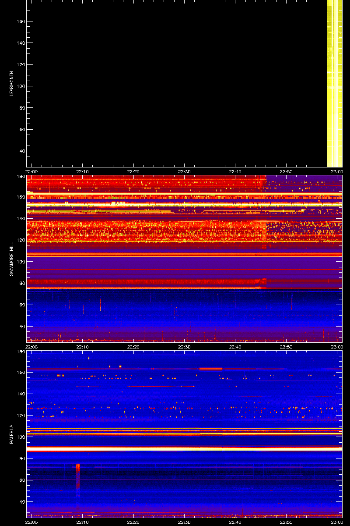The image size is (350, 526).
Task: Click the 100 frequency tick of Sagamore Hill
Action: click(x=21, y=262)
